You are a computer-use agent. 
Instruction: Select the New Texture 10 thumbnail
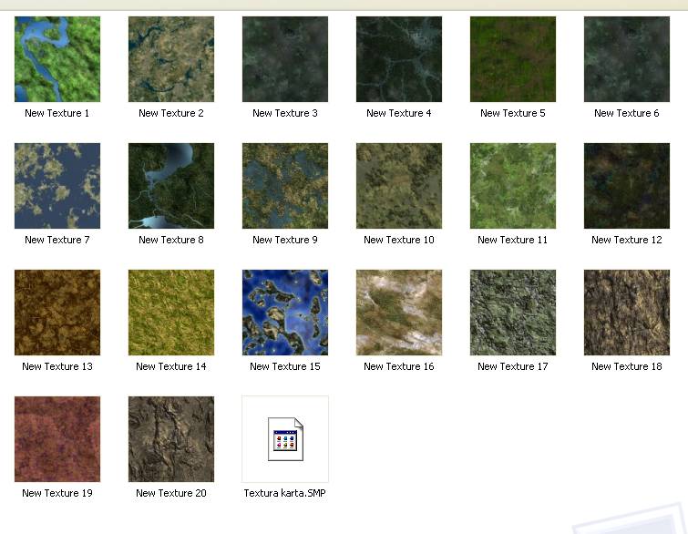[x=399, y=186]
